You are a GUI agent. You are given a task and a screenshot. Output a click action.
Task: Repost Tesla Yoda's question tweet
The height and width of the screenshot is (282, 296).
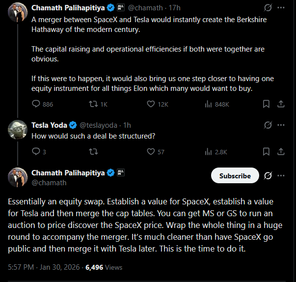tap(92, 152)
